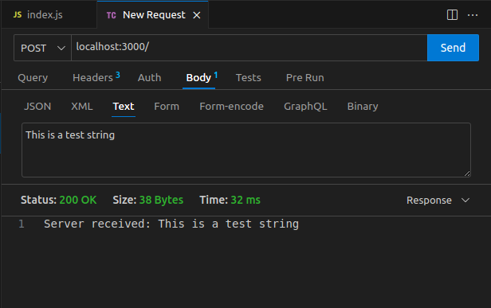
Task: Close the New Request tab
Action: pos(197,15)
